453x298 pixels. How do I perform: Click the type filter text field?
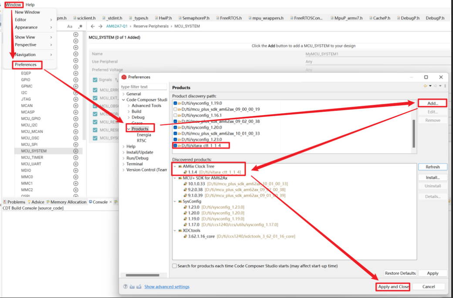pos(144,87)
